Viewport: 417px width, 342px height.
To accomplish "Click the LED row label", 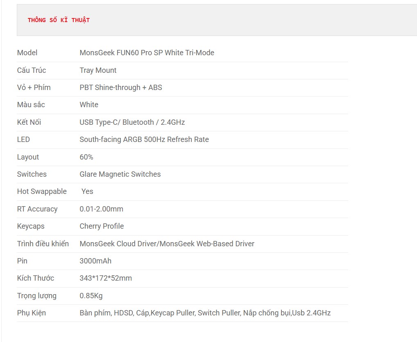I will tap(23, 139).
